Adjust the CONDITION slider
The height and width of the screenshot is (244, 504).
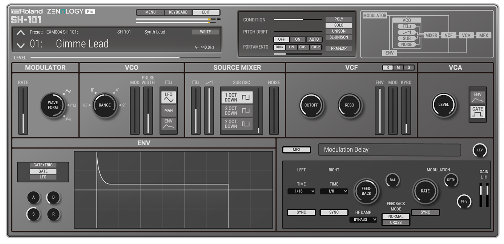click(298, 19)
